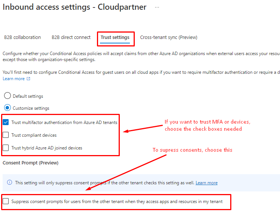Check the Suppress consent prompts checkbox
This screenshot has width=280, height=218.
(6, 202)
